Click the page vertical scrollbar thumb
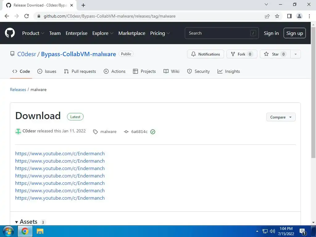This screenshot has width=316, height=237. coord(314,92)
